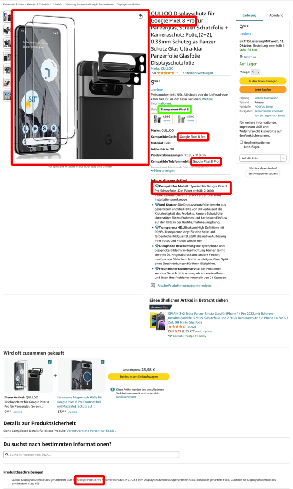Click the first product thumbnail on the left
Image resolution: width=293 pixels, height=489 pixels.
click(7, 17)
